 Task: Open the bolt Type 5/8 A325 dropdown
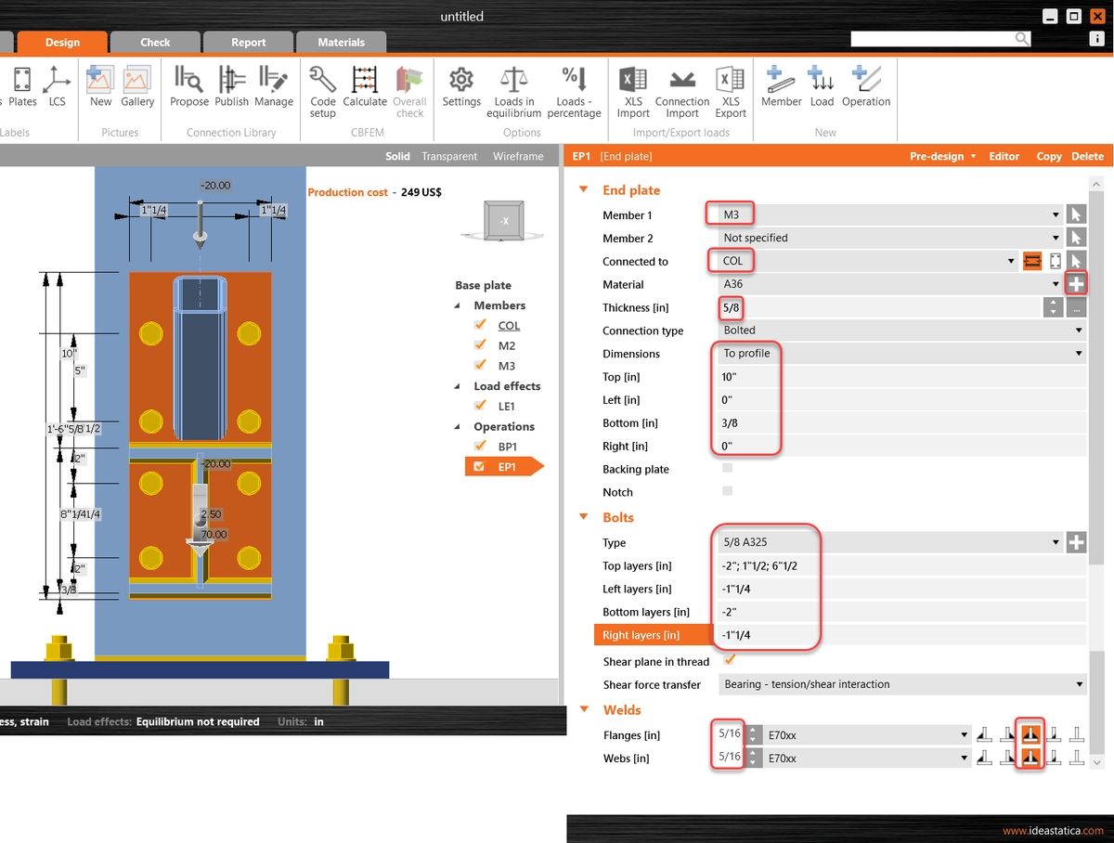click(x=1056, y=542)
